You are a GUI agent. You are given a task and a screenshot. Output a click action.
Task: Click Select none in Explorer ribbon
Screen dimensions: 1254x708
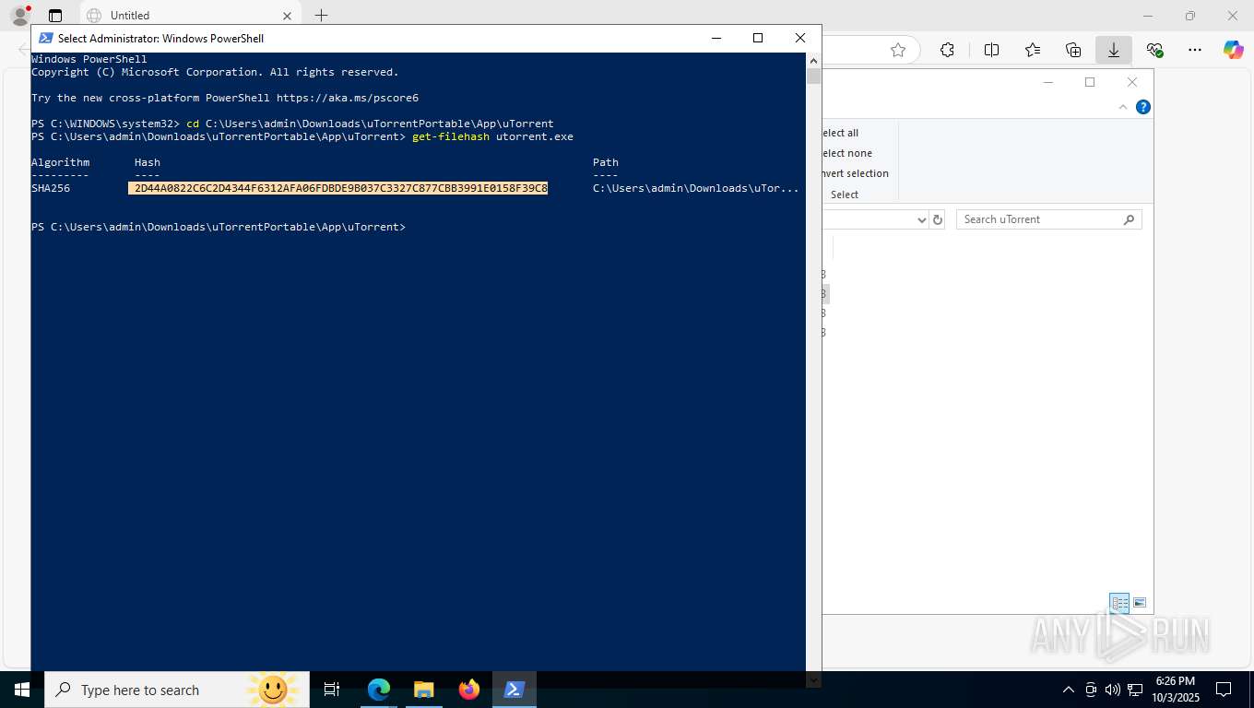pyautogui.click(x=846, y=153)
